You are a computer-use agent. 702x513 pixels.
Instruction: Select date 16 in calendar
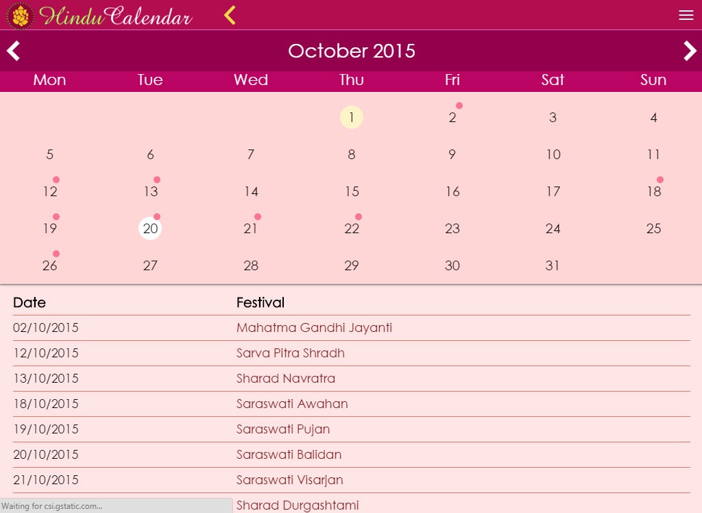(x=452, y=192)
